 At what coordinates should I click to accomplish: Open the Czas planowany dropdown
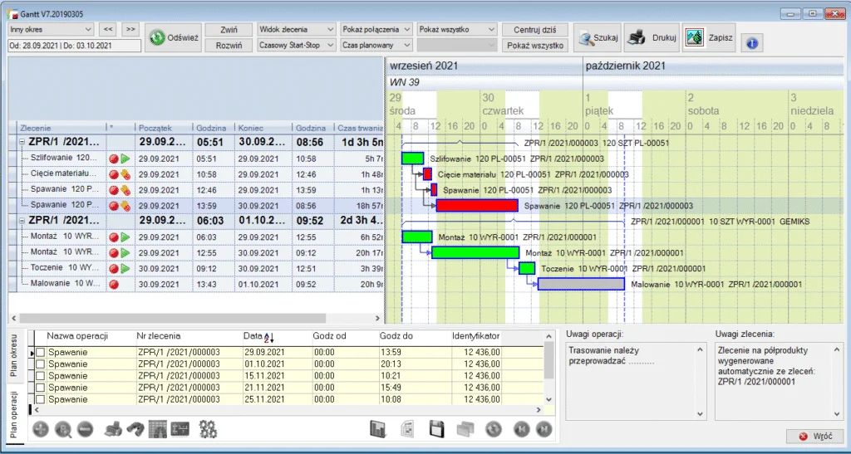(376, 46)
